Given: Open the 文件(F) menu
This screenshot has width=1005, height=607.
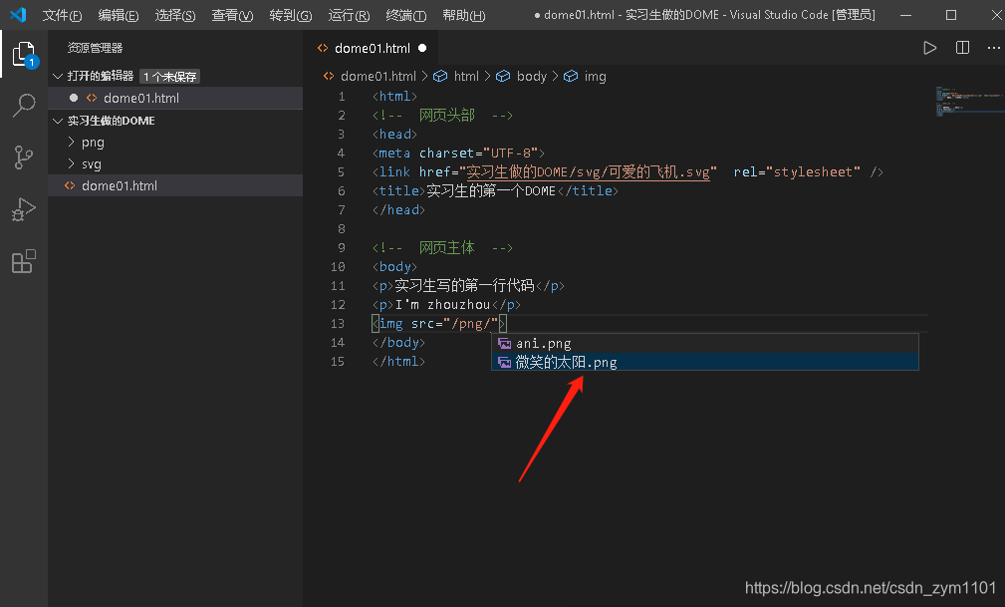Looking at the screenshot, I should 62,15.
